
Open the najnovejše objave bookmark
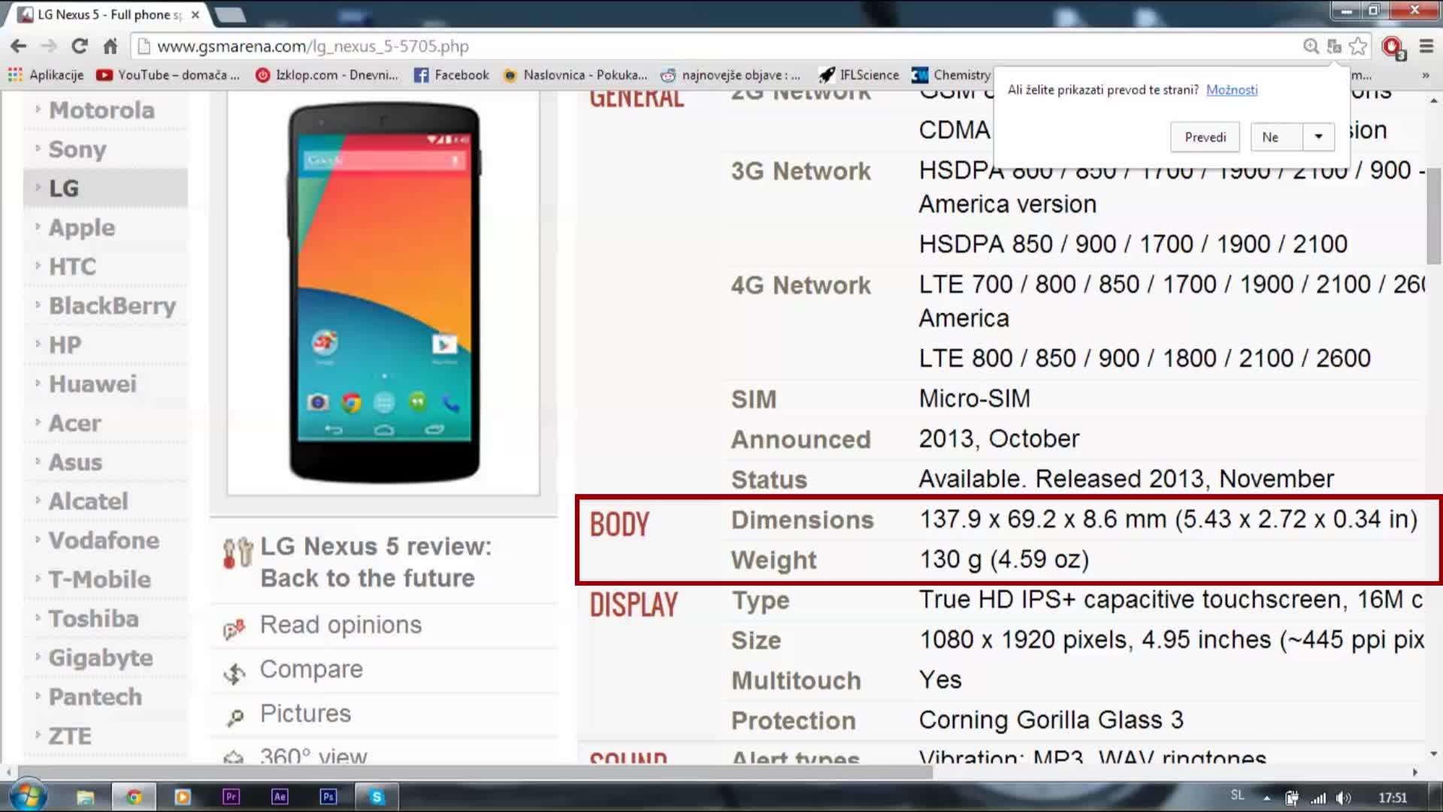pos(731,75)
